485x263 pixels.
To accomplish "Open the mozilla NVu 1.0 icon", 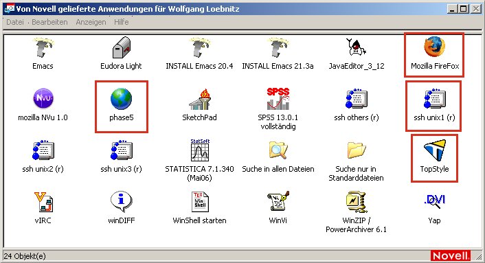I will point(43,99).
